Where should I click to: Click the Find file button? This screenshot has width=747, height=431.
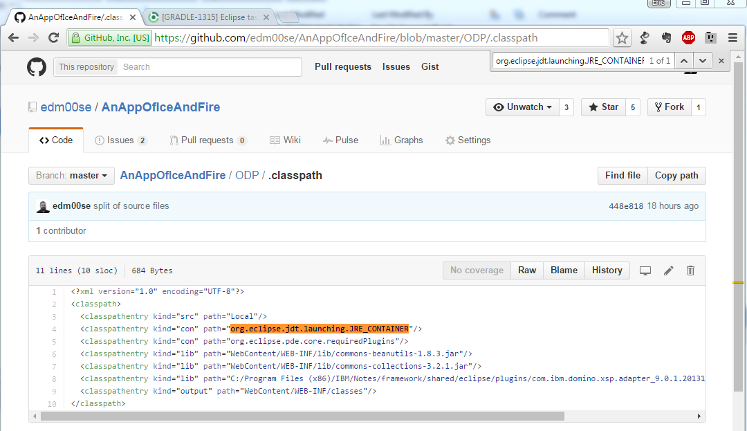(622, 176)
